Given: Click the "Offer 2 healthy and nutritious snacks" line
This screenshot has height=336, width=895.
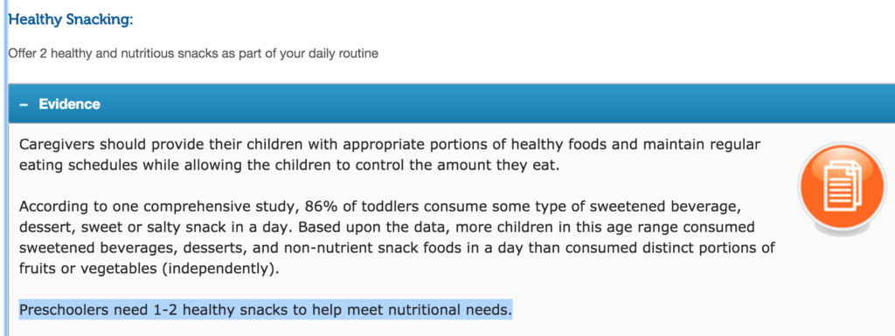Looking at the screenshot, I should point(193,54).
